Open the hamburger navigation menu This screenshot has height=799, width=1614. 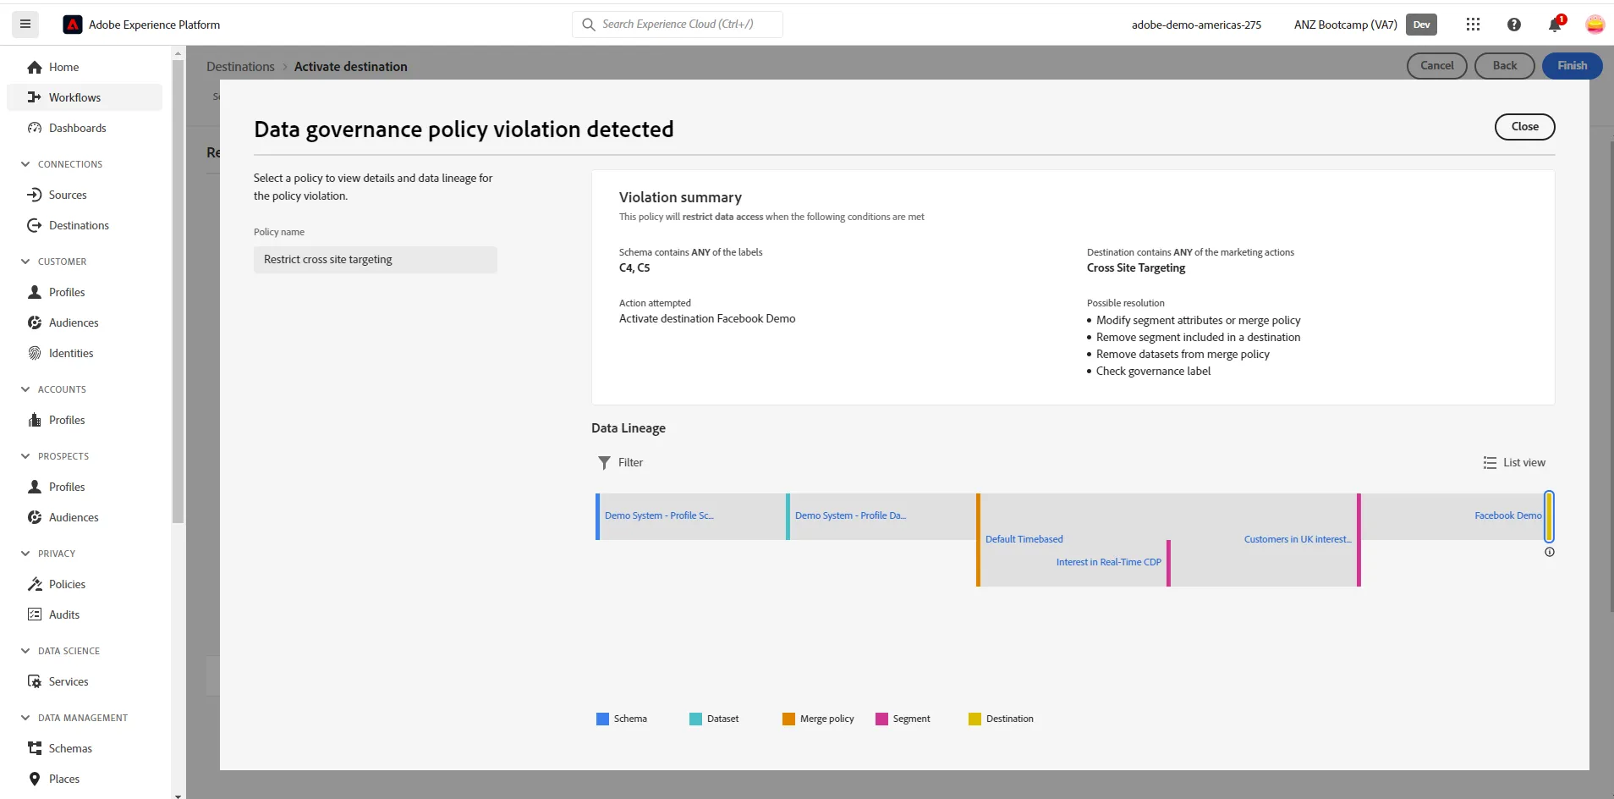click(25, 25)
